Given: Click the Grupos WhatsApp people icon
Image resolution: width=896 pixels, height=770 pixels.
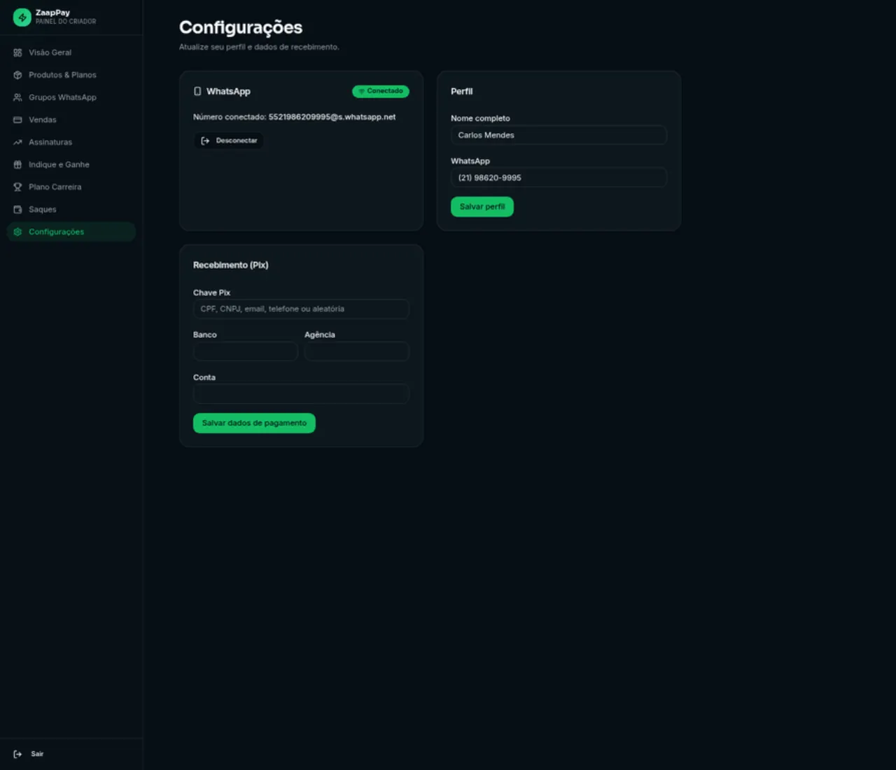Looking at the screenshot, I should pyautogui.click(x=17, y=97).
